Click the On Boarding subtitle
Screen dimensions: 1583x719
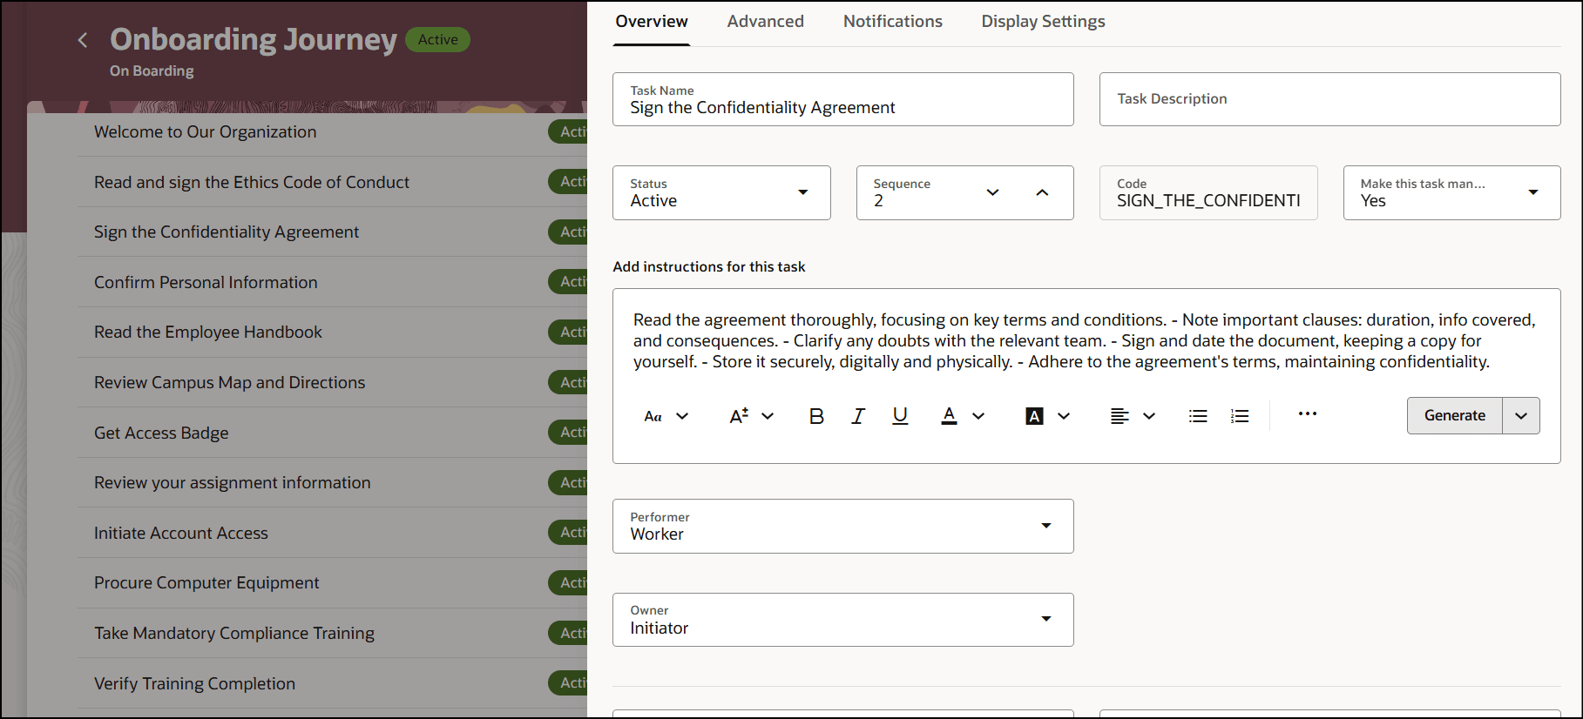(152, 71)
